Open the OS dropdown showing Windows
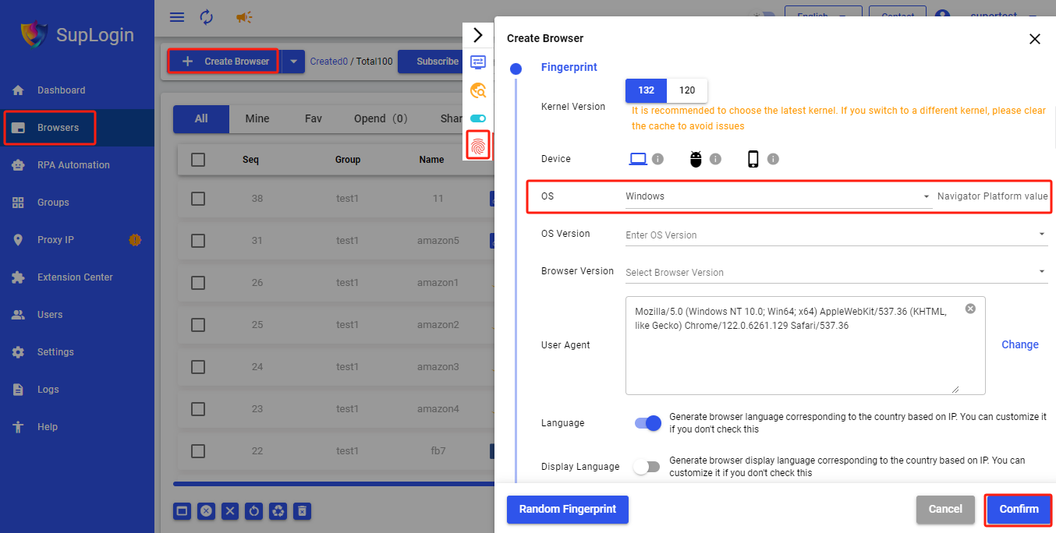 tap(778, 196)
